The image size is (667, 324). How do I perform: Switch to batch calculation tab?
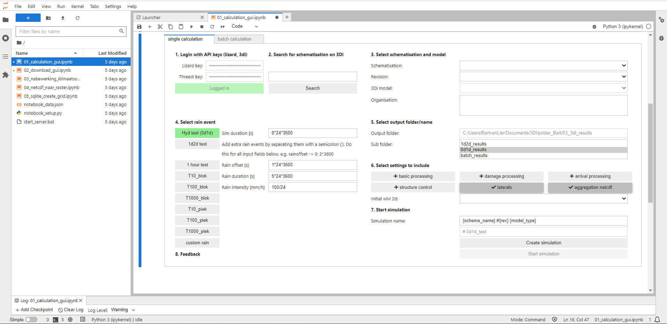[x=239, y=39]
